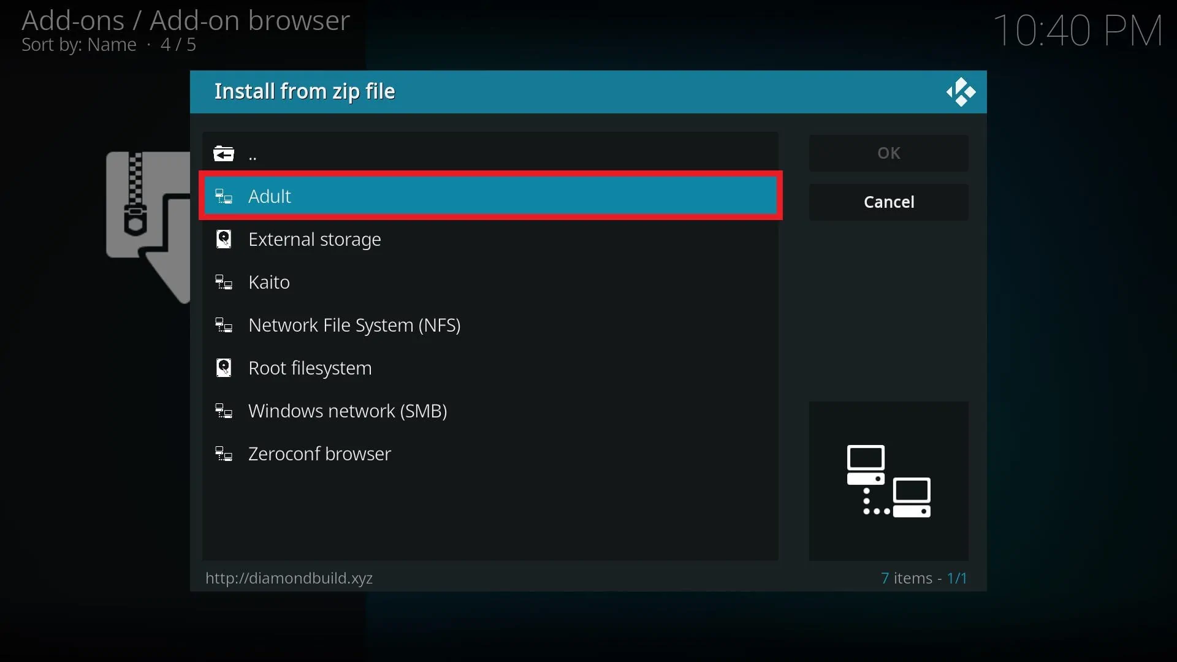Select the Root filesystem icon
This screenshot has width=1177, height=662.
pos(224,368)
